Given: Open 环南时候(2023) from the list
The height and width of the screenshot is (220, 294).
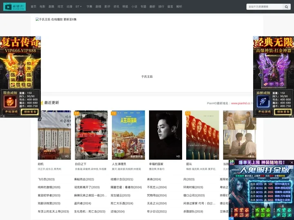Looking at the screenshot, I should 193,187.
